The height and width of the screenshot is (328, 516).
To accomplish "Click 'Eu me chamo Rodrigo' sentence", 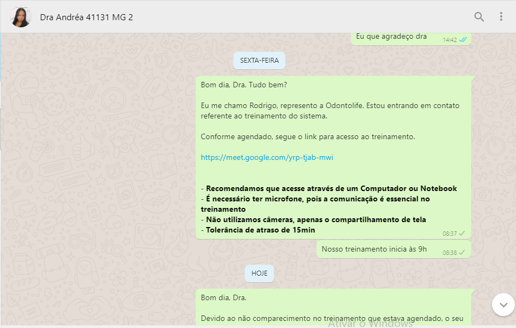I will tap(330, 111).
